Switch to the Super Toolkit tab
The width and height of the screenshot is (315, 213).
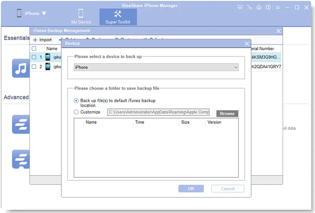118,17
